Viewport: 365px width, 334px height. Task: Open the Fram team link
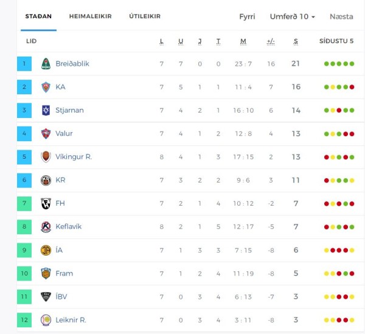tap(64, 273)
